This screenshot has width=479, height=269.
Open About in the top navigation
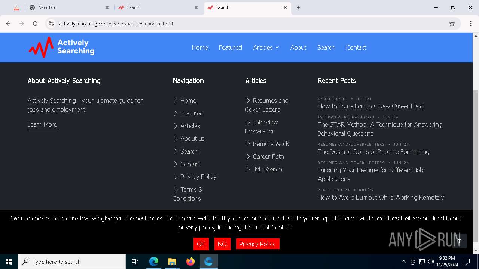[298, 47]
